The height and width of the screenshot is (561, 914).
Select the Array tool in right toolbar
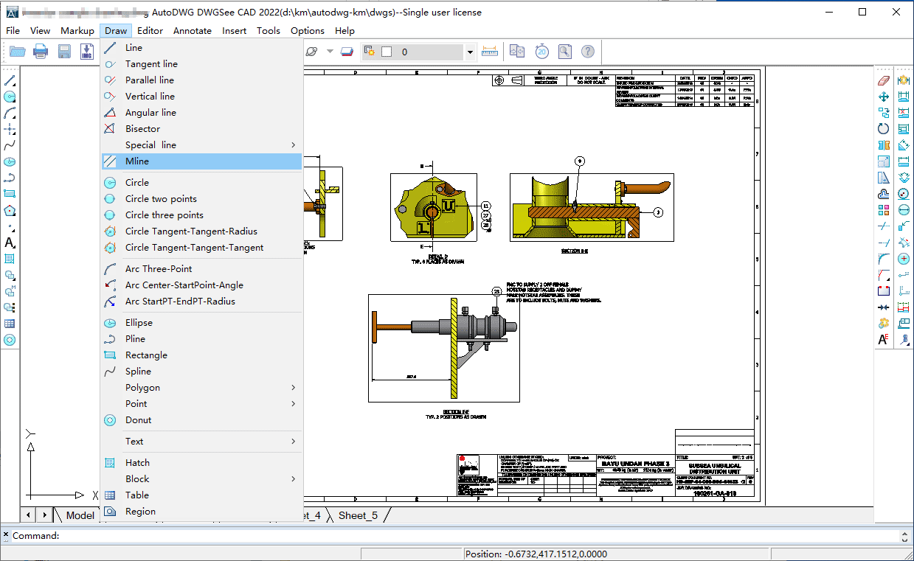(x=884, y=210)
